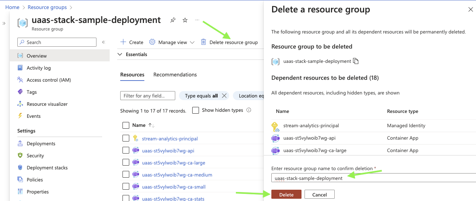Click the Search box in the sidebar
The image size is (476, 201).
click(x=57, y=42)
